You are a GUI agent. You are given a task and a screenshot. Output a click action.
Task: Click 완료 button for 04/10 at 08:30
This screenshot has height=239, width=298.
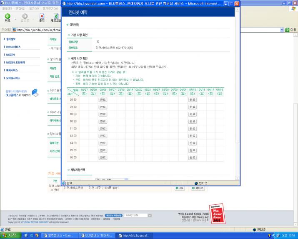pos(192,100)
